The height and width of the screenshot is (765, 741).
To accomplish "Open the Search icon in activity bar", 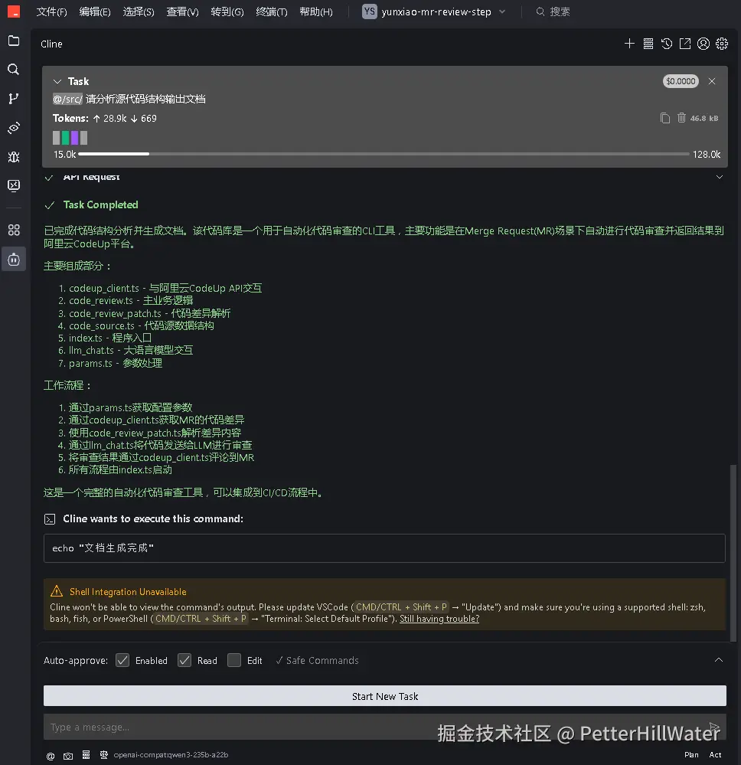I will tap(14, 69).
